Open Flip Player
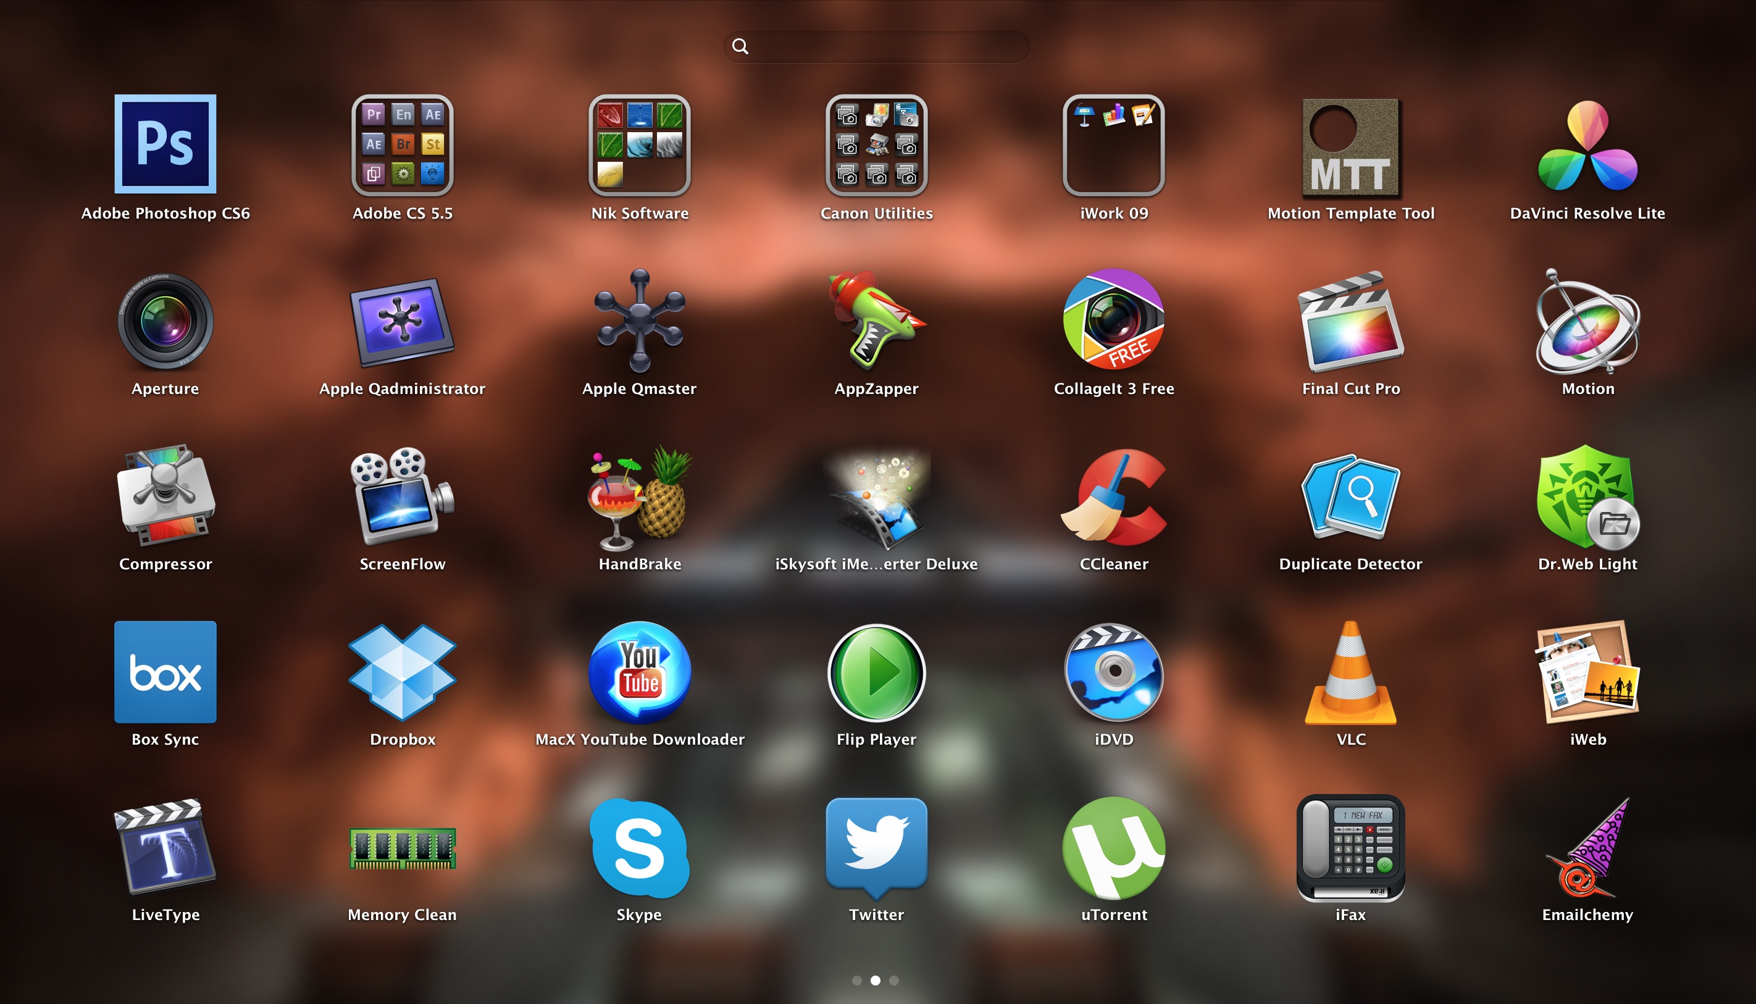Viewport: 1756px width, 1004px height. (x=876, y=672)
